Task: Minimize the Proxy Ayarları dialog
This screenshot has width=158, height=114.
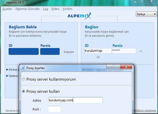Action: [110, 67]
